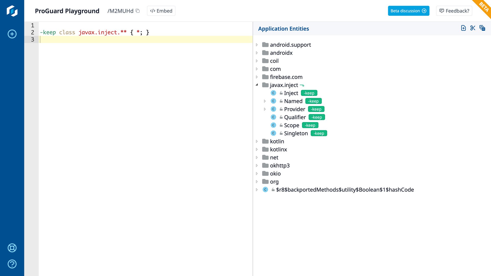
Task: Select the okhttp3 package label
Action: [280, 166]
